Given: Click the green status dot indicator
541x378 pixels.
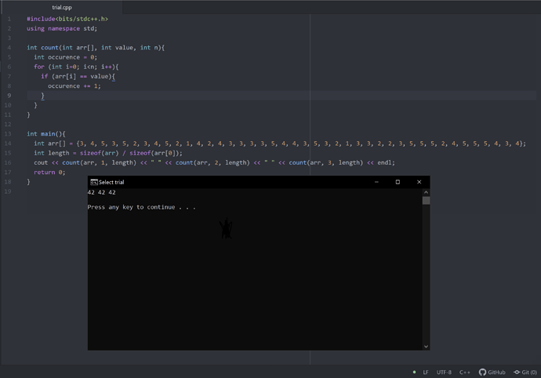Looking at the screenshot, I should click(x=414, y=373).
